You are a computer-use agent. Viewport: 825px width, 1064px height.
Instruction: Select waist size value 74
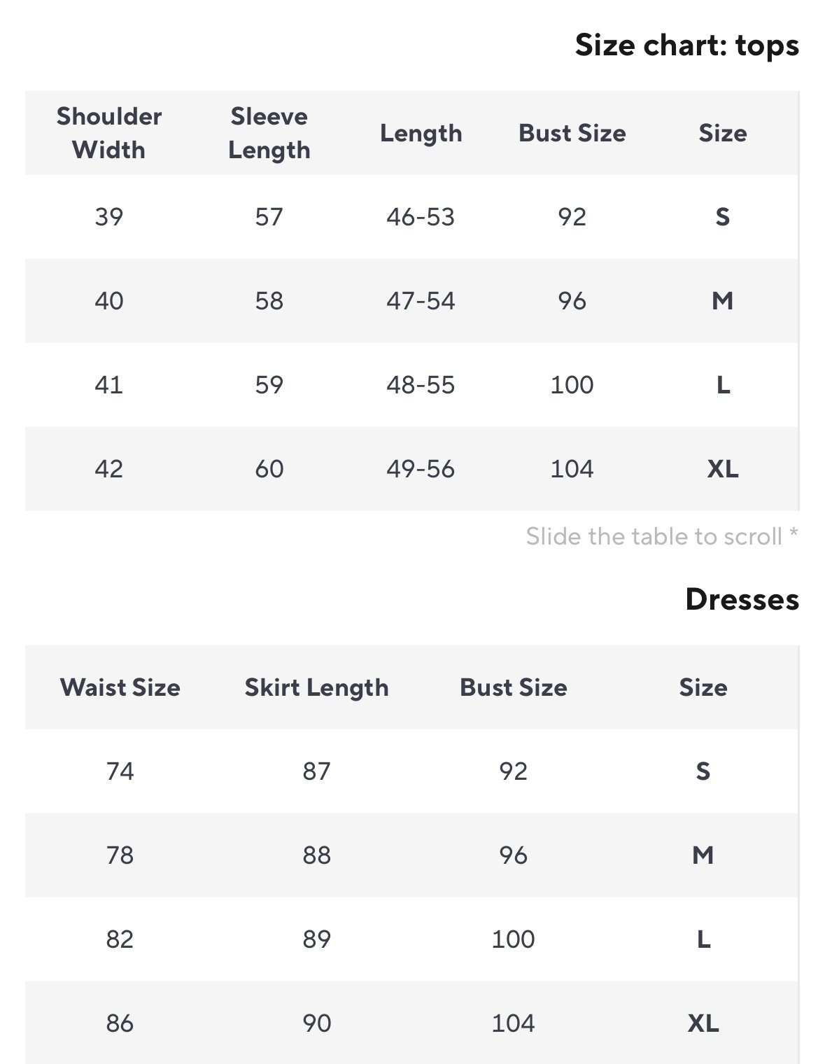click(x=120, y=771)
